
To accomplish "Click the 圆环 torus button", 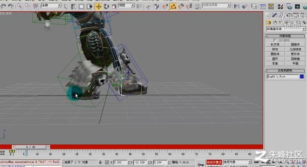I will [x=275, y=59].
